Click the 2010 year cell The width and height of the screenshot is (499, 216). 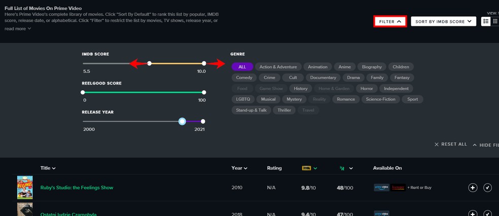237,188
